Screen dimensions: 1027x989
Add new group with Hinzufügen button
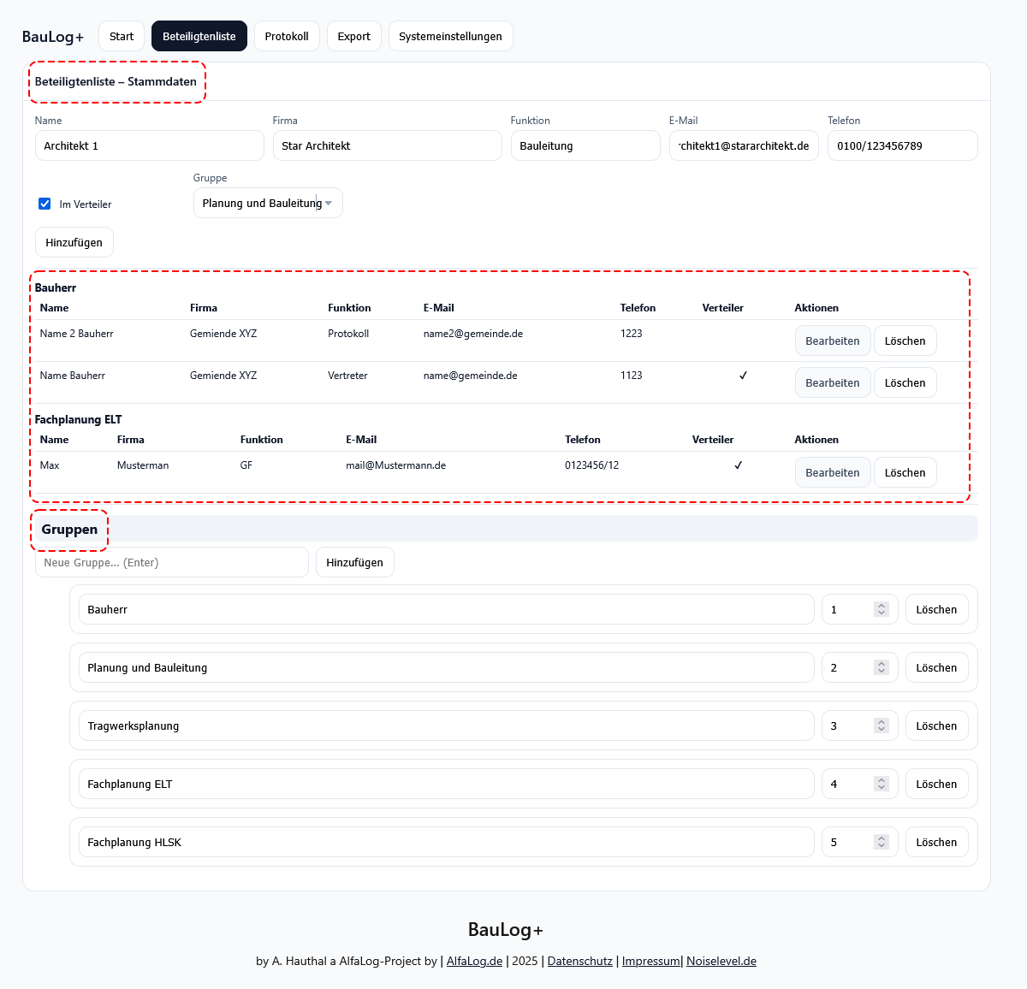click(x=354, y=562)
